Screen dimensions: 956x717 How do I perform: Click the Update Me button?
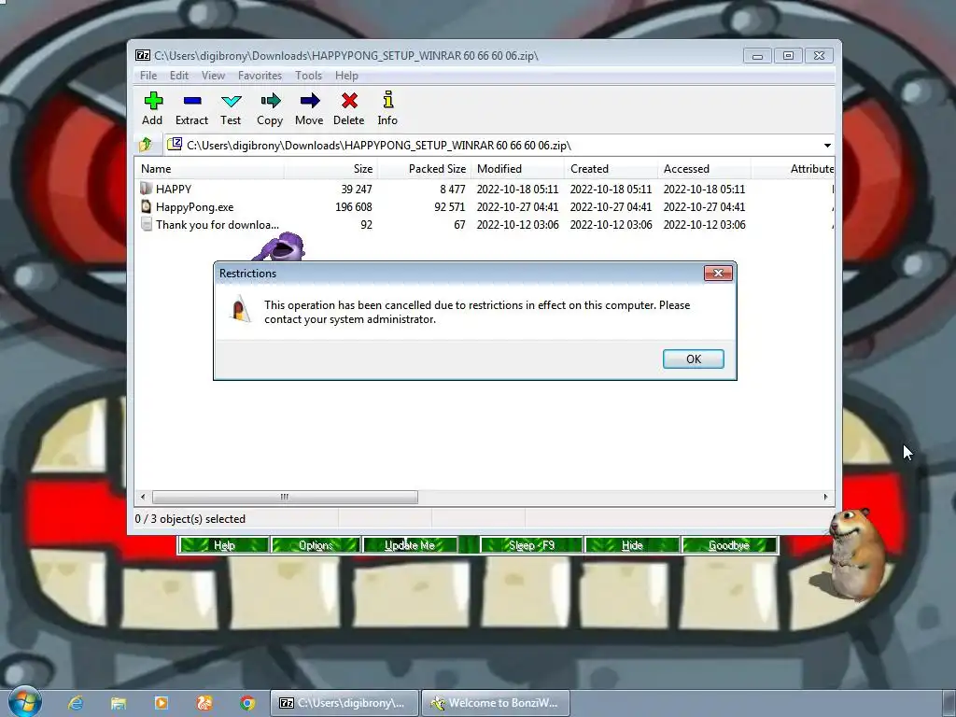(409, 545)
